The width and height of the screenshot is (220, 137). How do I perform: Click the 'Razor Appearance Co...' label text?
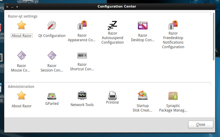pyautogui.click(x=82, y=38)
